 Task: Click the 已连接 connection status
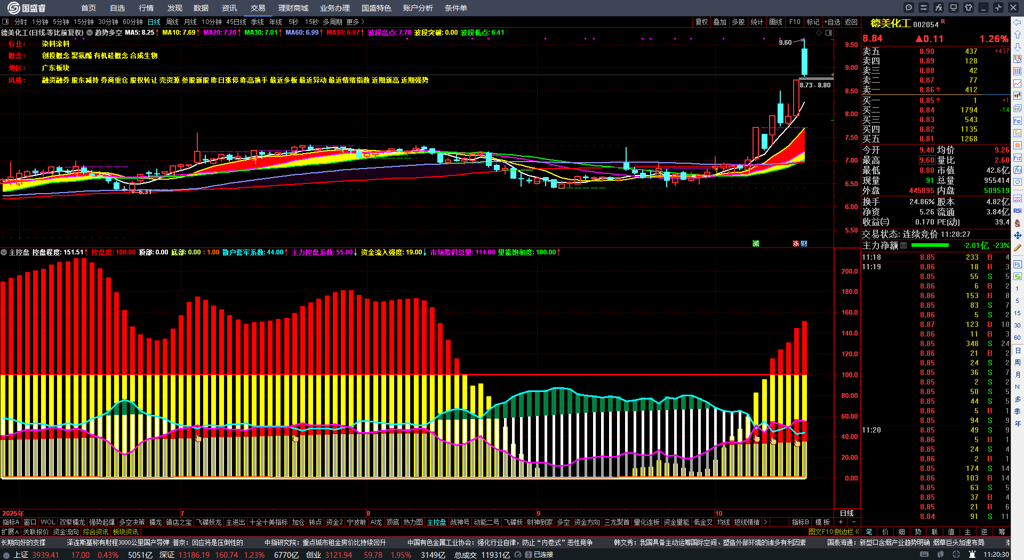[543, 555]
